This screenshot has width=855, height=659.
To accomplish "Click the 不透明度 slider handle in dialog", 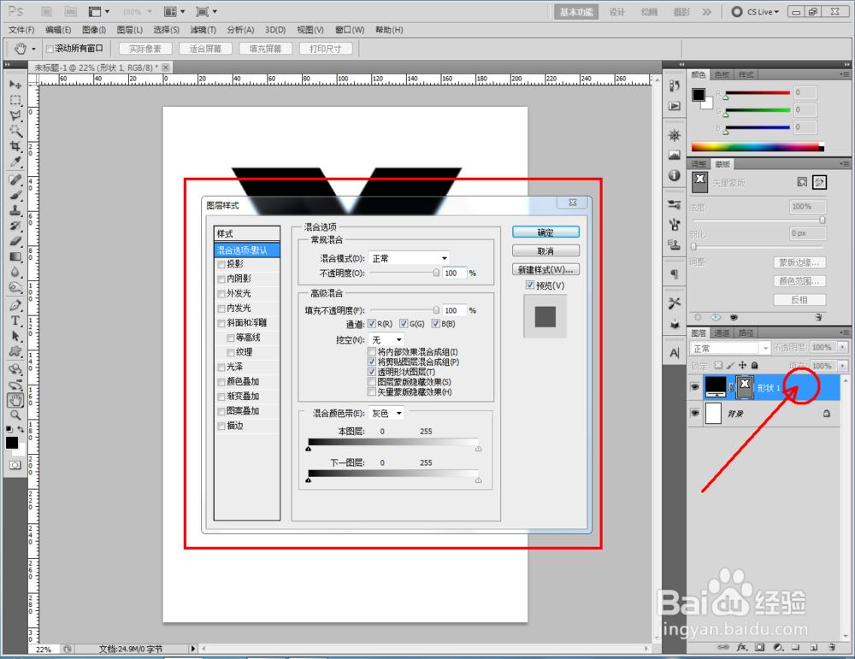I will point(436,273).
